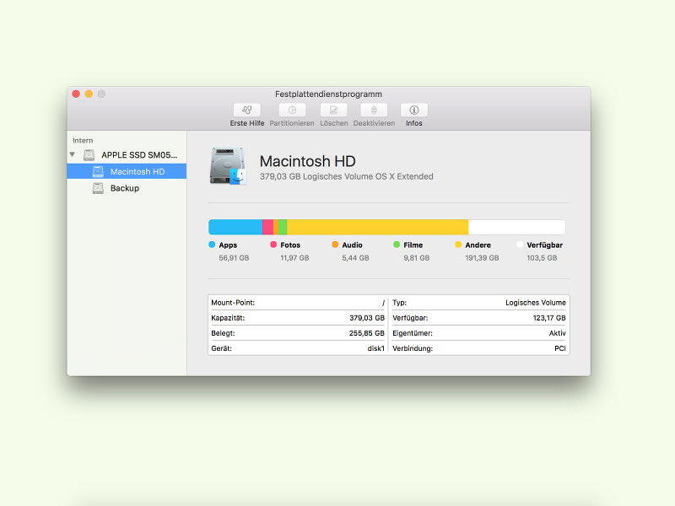Click the '56,91 GB' Apps size value
Viewport: 675px width, 506px height.
(x=234, y=258)
